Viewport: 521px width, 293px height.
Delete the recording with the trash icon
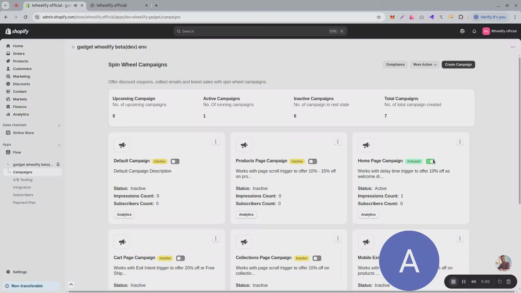pos(508,282)
